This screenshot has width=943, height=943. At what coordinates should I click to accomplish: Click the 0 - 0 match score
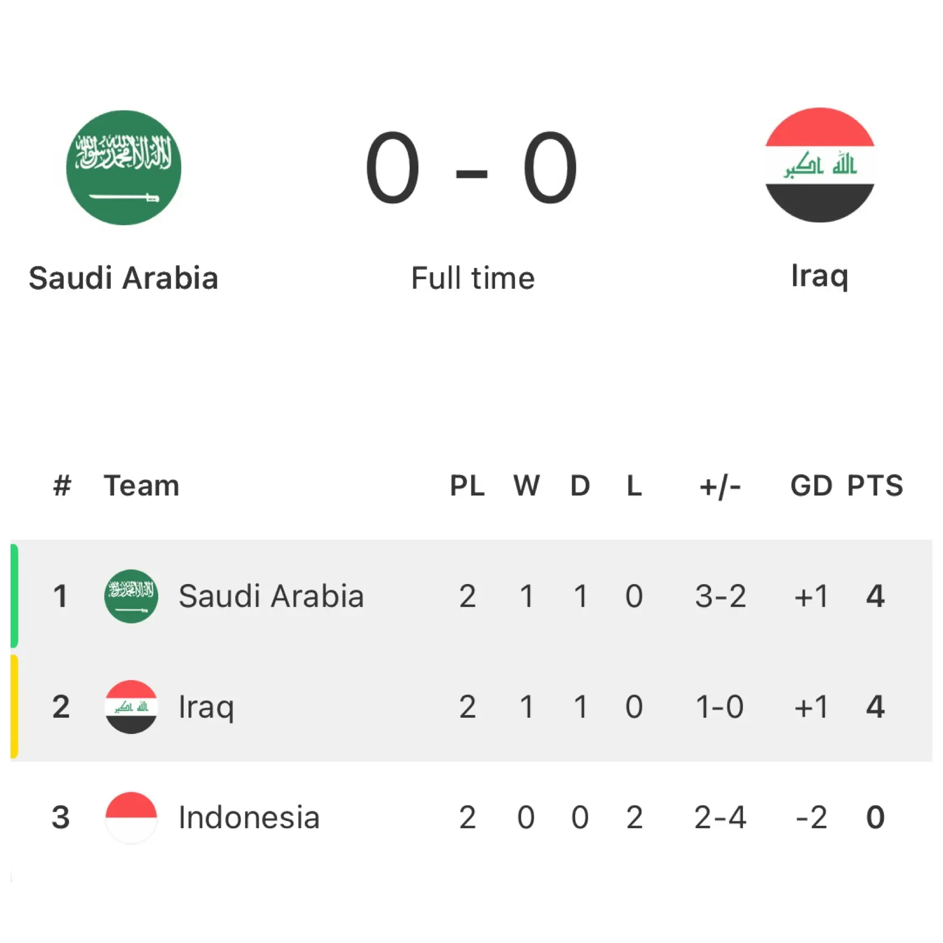(x=471, y=168)
